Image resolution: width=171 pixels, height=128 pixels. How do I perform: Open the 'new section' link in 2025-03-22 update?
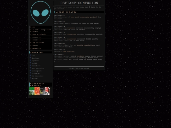pos(68,52)
